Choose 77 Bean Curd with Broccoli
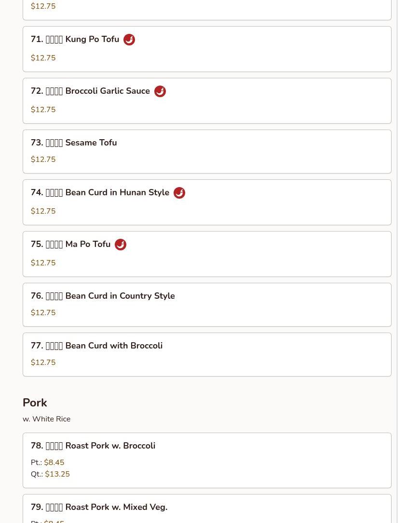 tap(207, 355)
